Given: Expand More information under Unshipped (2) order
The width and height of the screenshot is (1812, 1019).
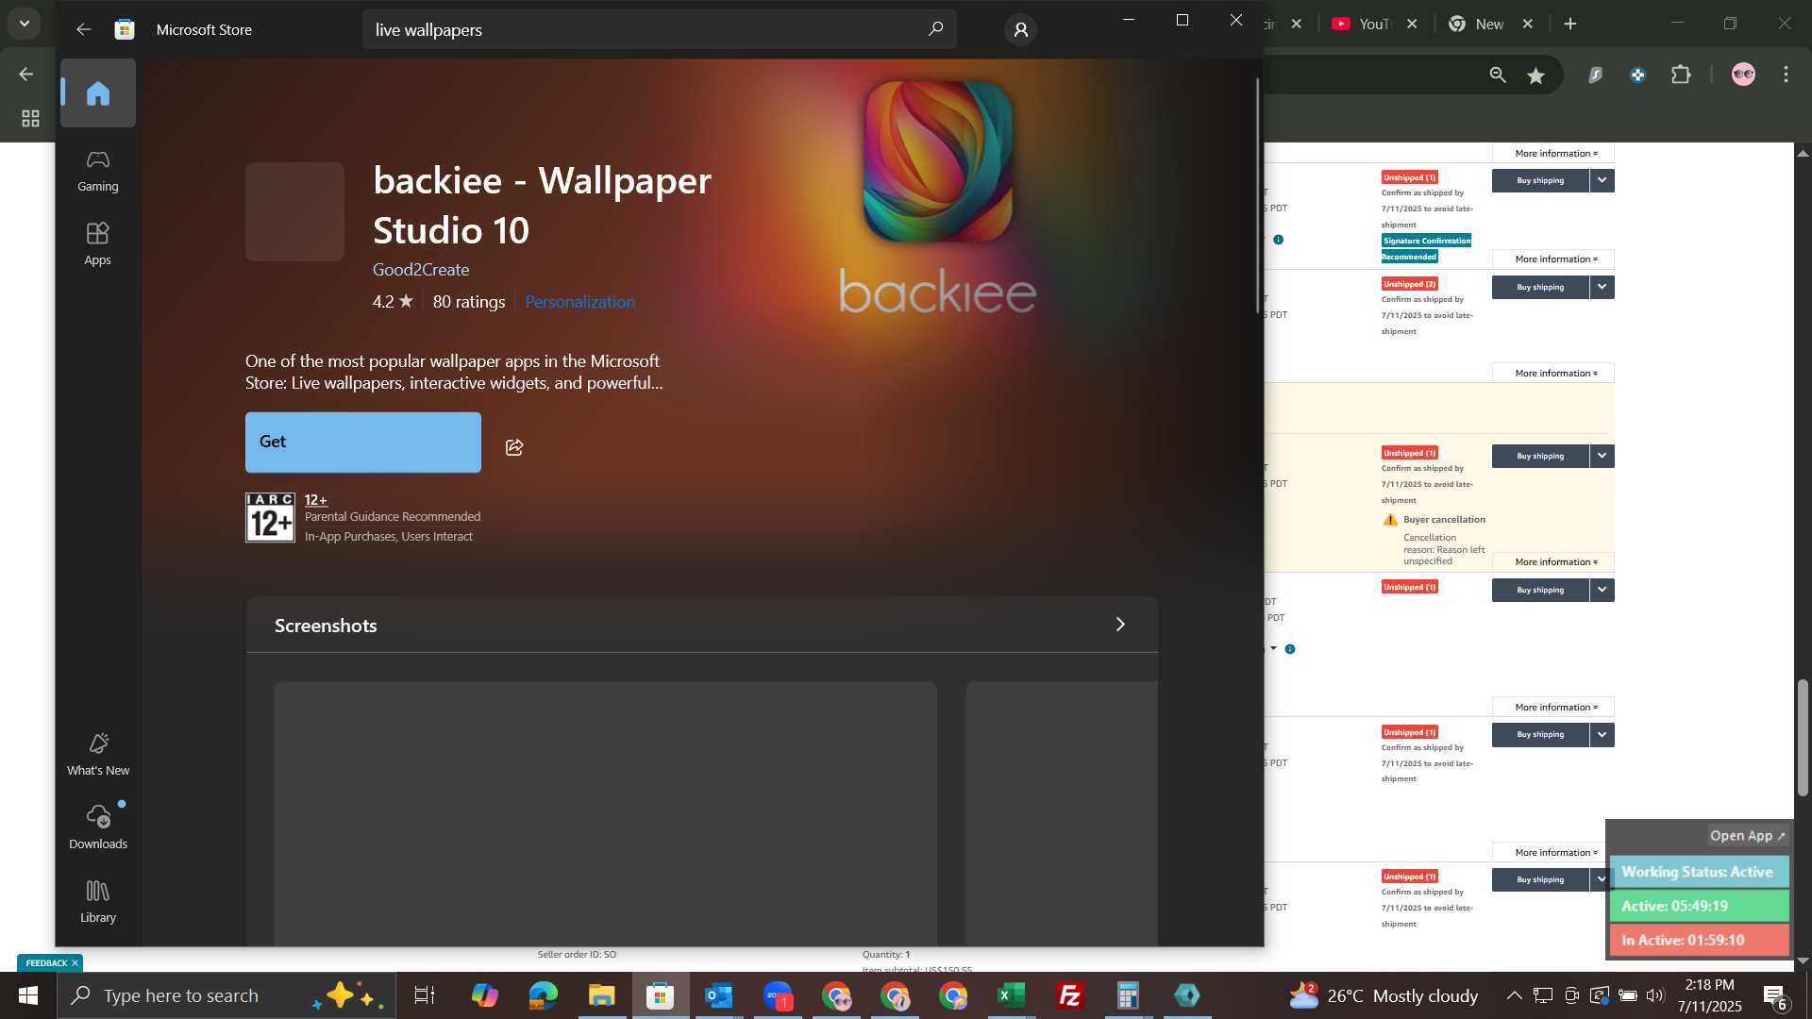Looking at the screenshot, I should [1553, 374].
